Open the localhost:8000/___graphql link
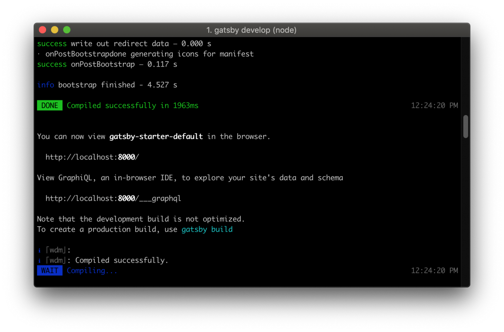Image resolution: width=504 pixels, height=332 pixels. (x=113, y=198)
